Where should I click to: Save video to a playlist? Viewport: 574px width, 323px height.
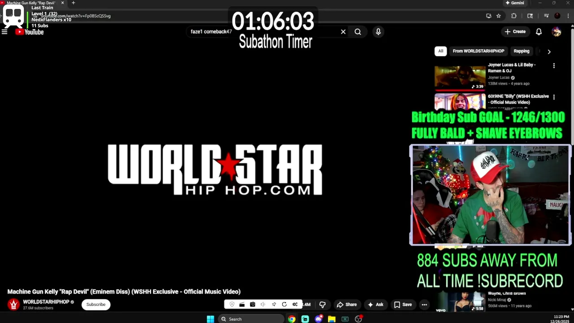[x=403, y=305]
